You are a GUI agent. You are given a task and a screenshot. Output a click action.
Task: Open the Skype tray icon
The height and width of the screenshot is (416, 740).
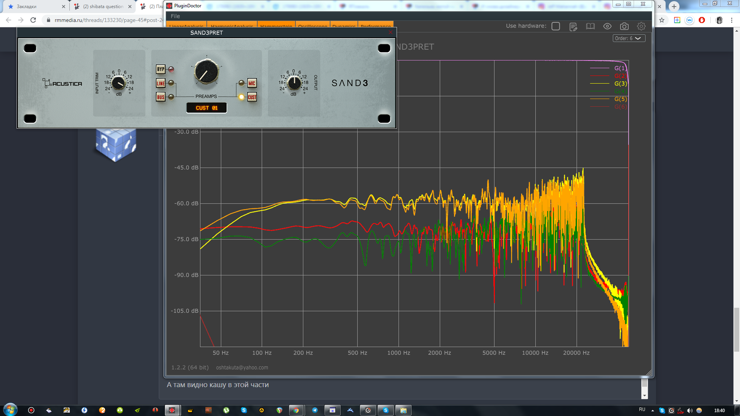[662, 411]
